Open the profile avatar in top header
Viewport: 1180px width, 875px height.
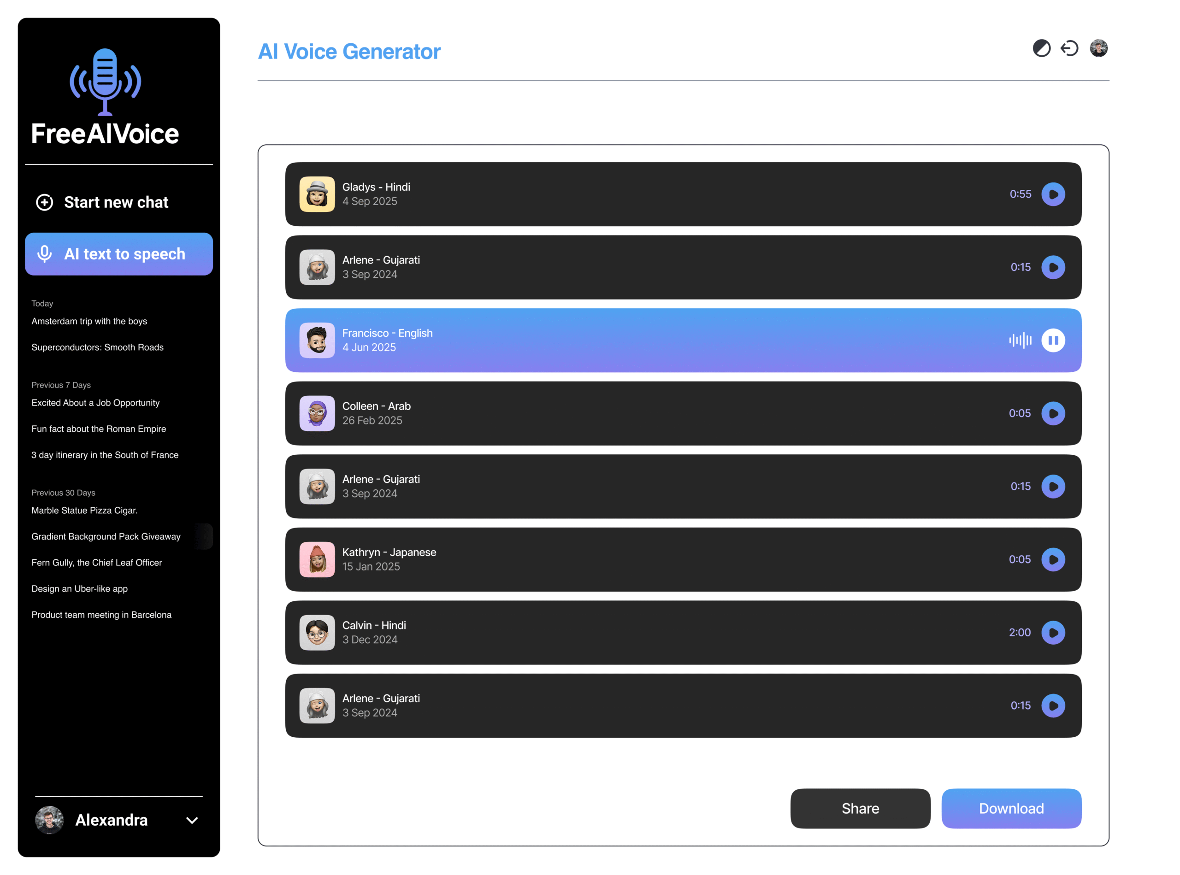click(x=1098, y=48)
